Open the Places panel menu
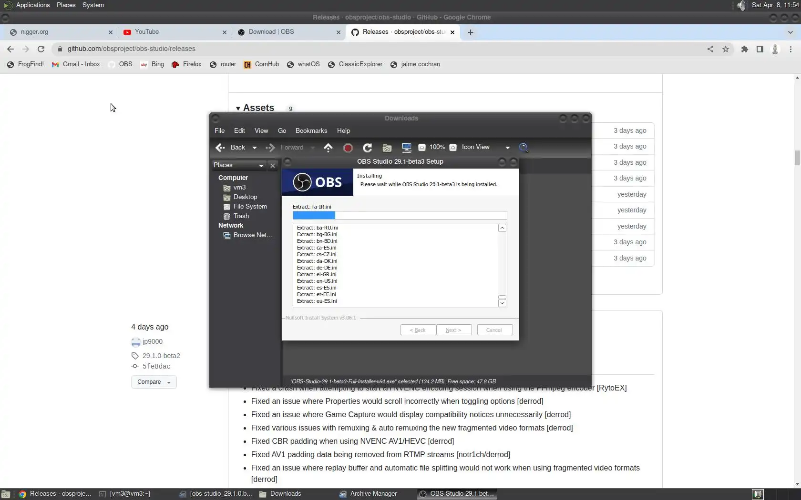Screen dimensions: 801x500 coord(66,5)
